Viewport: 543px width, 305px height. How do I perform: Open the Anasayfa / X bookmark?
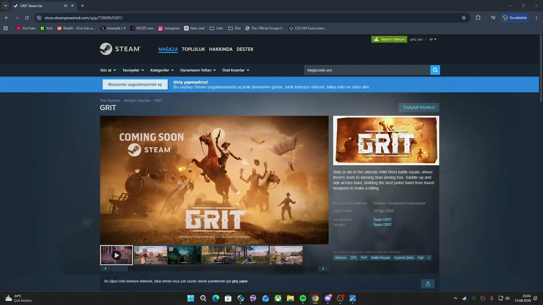113,28
